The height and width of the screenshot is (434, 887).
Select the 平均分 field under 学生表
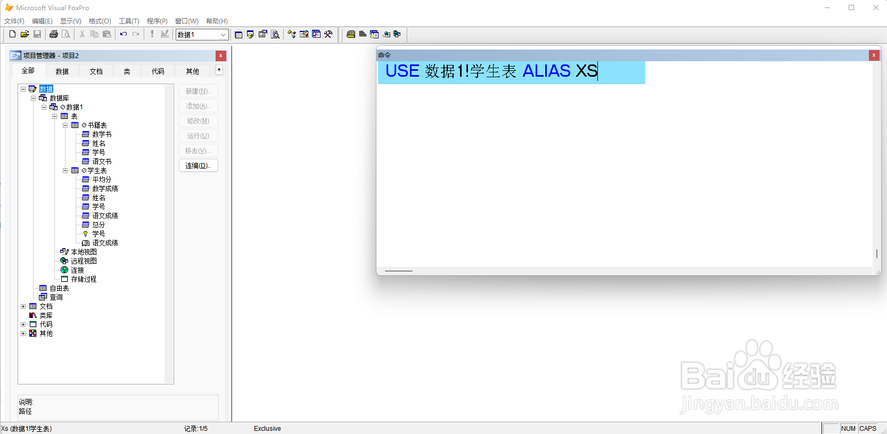point(102,179)
